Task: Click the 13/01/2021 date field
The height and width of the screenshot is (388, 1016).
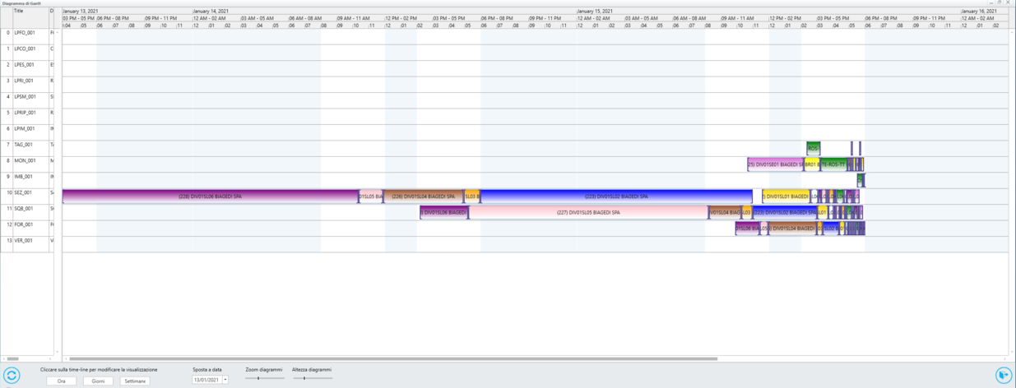Action: 207,380
